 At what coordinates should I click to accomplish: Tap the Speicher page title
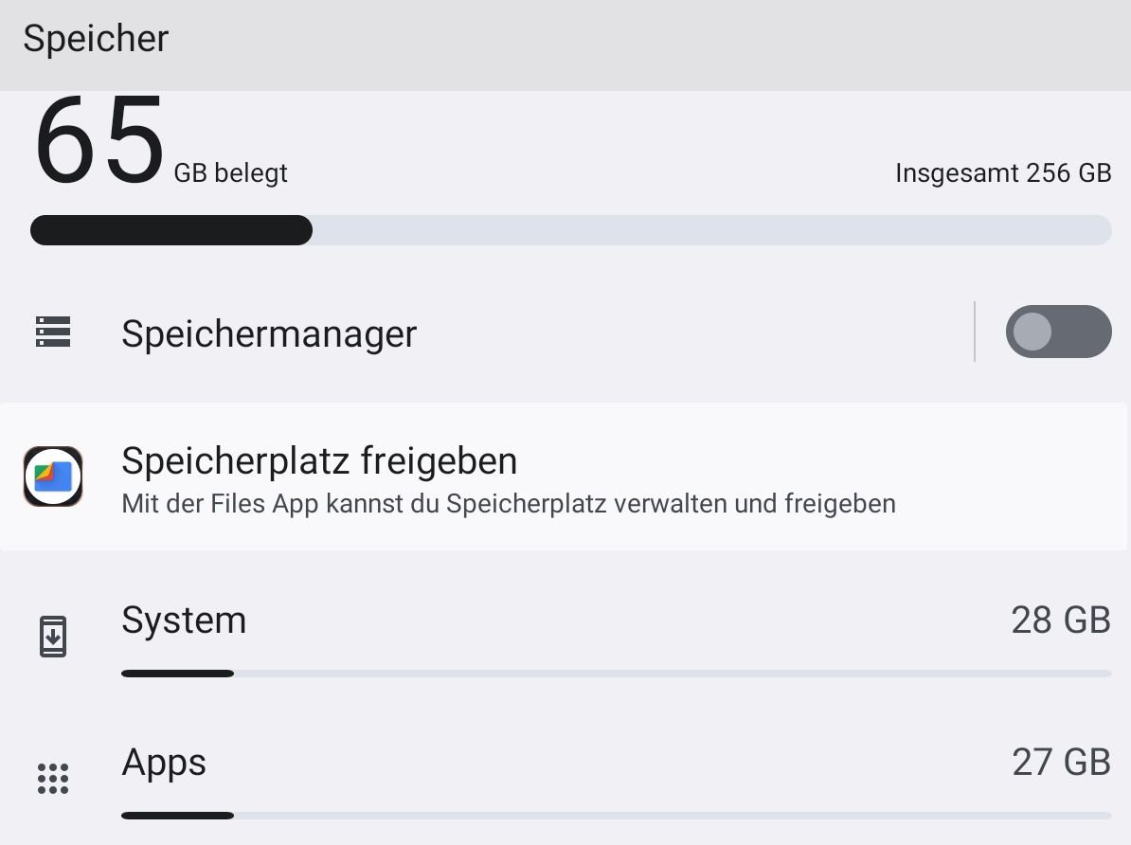[96, 38]
